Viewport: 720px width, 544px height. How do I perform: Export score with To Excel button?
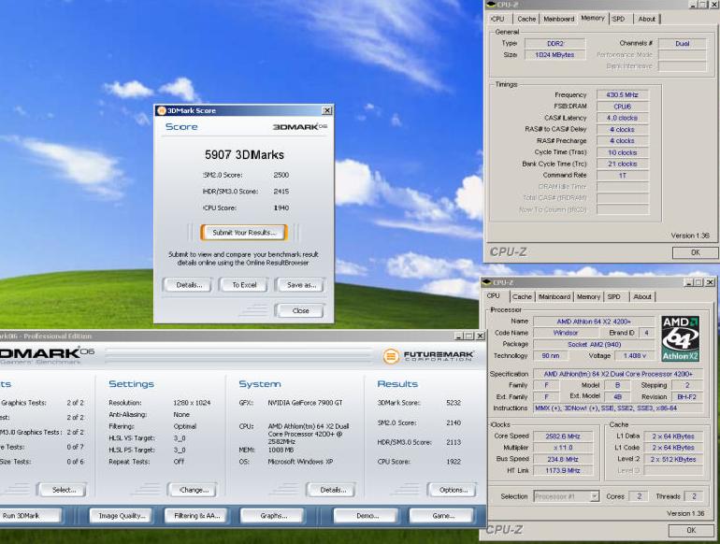coord(244,285)
